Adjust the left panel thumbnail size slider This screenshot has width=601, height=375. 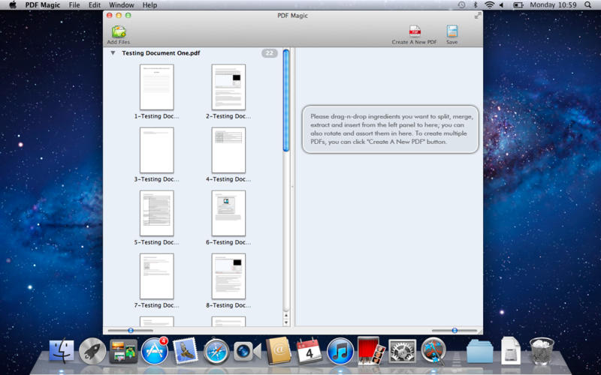click(131, 330)
